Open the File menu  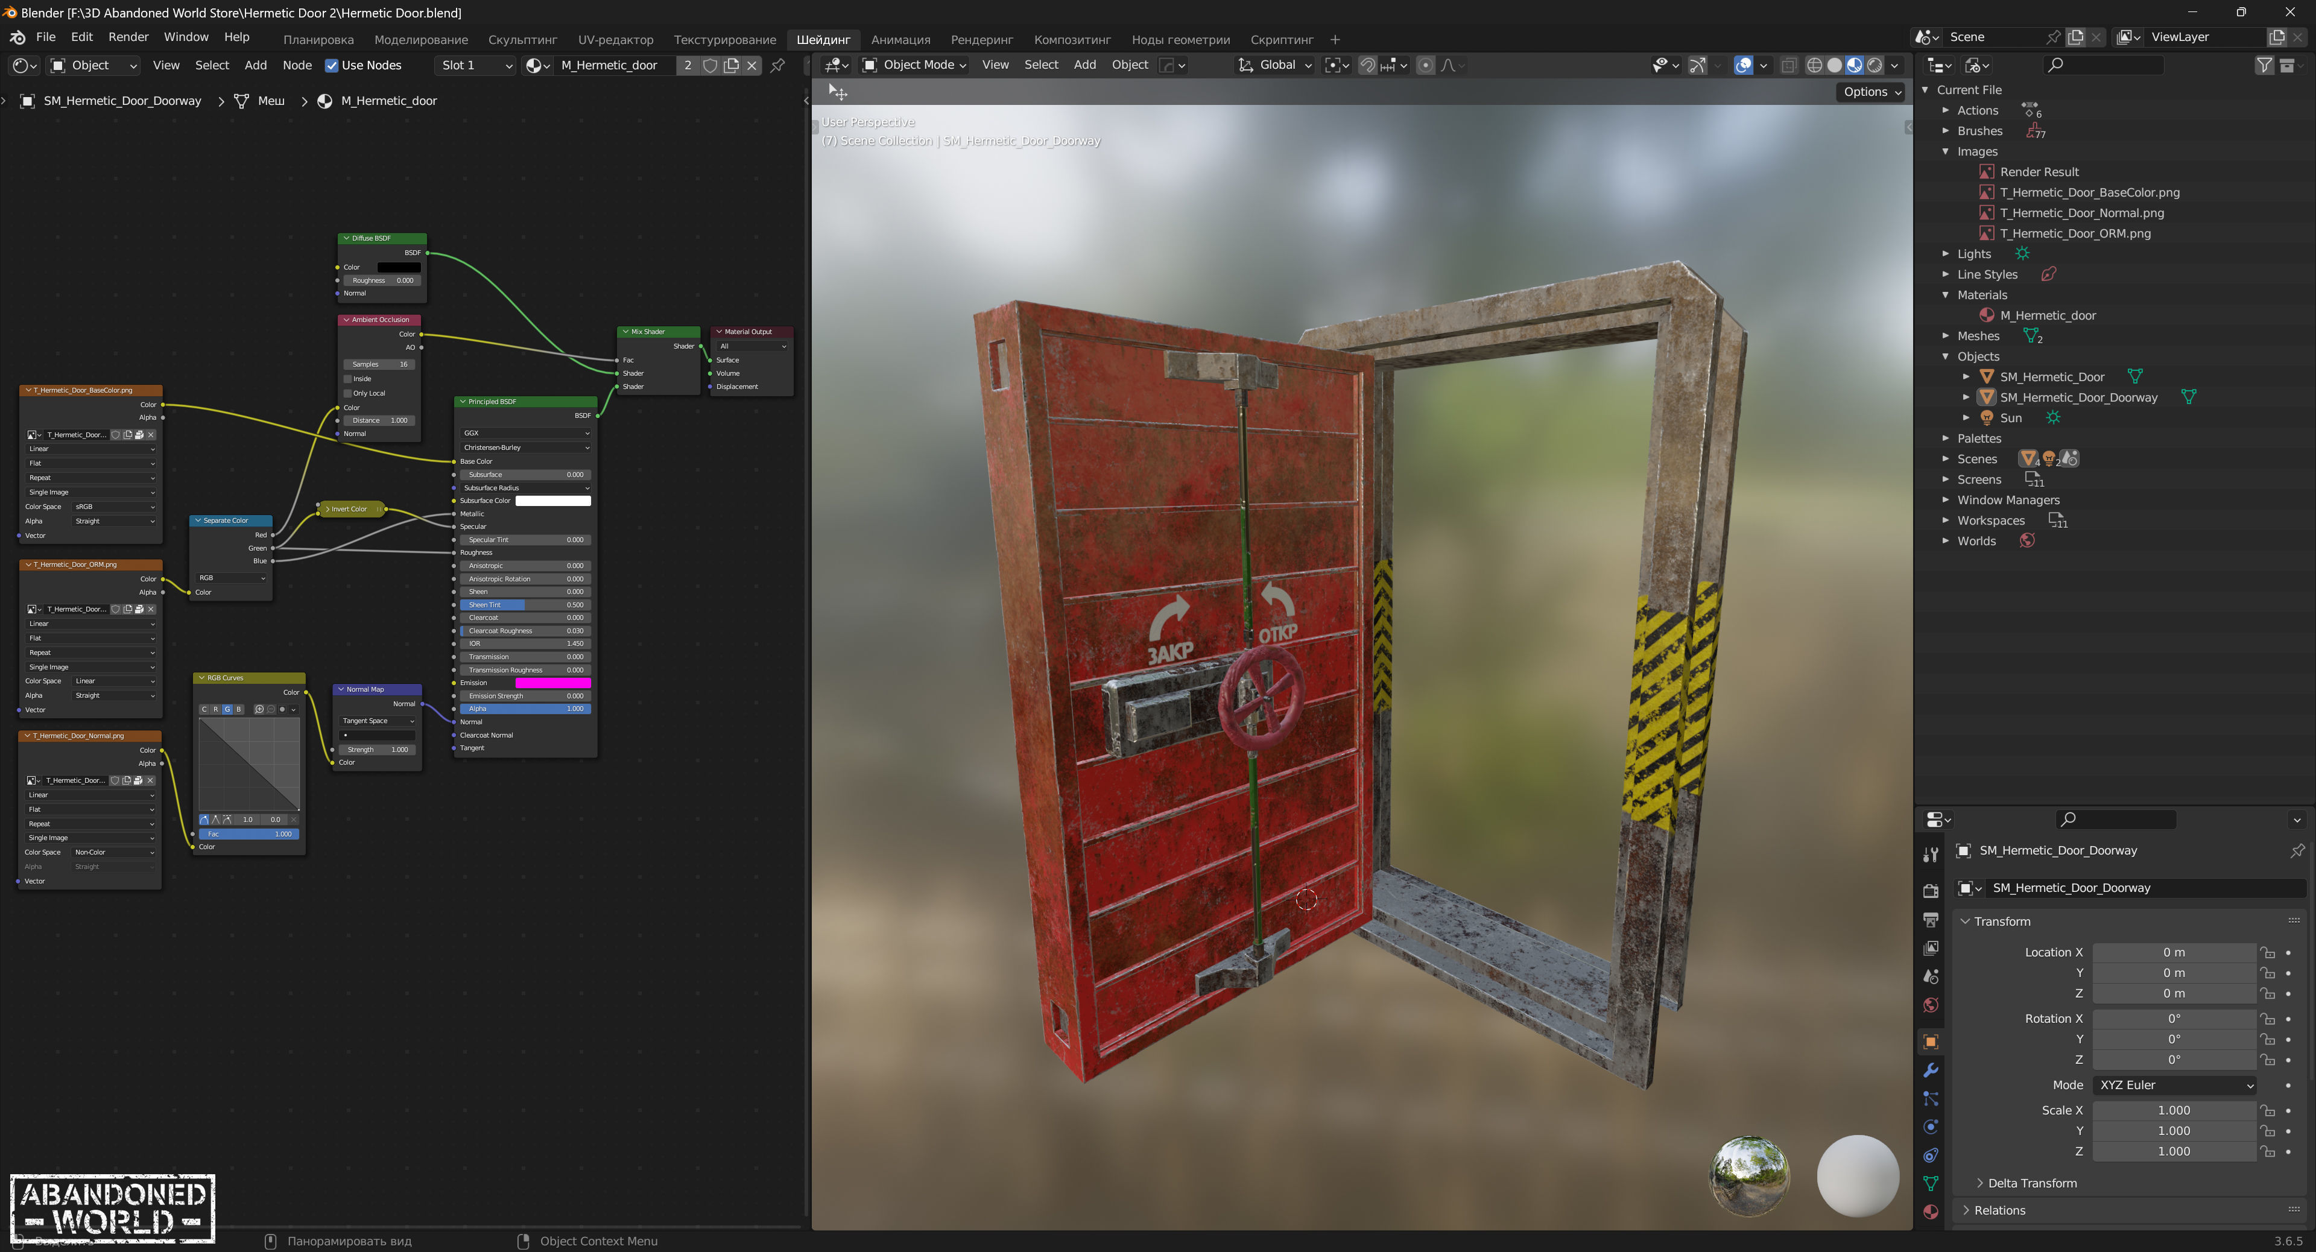pos(46,37)
